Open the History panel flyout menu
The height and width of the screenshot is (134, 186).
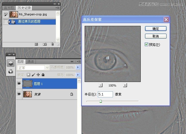(57, 8)
